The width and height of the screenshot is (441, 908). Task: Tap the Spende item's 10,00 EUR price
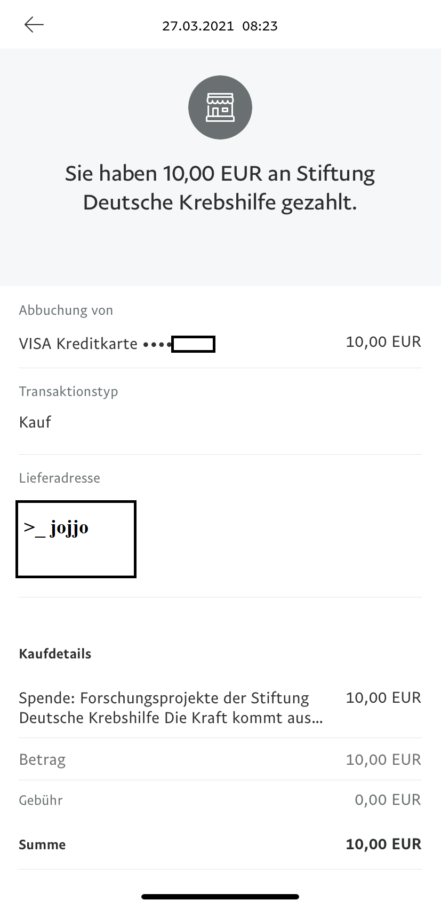click(x=383, y=698)
